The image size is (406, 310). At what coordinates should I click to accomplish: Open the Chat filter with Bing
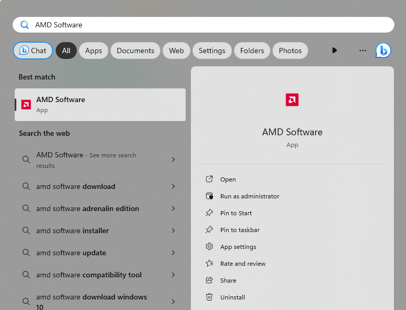point(33,51)
